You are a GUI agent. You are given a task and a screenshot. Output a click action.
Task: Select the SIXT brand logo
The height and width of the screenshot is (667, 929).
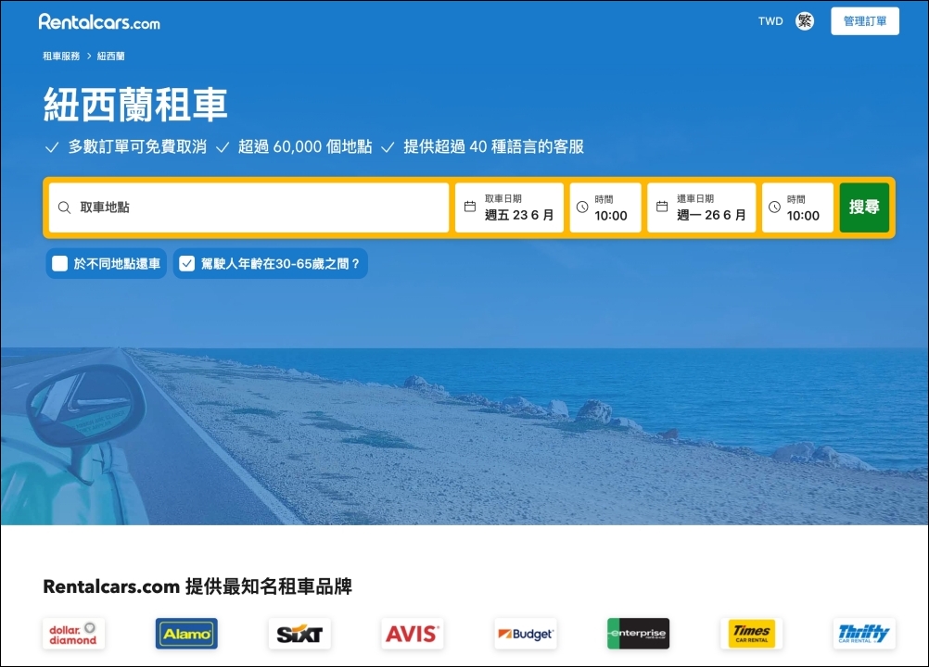point(299,634)
